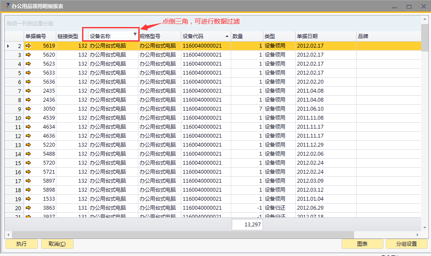
Task: Click the link arrow icon in row 5
Action: pyautogui.click(x=29, y=73)
